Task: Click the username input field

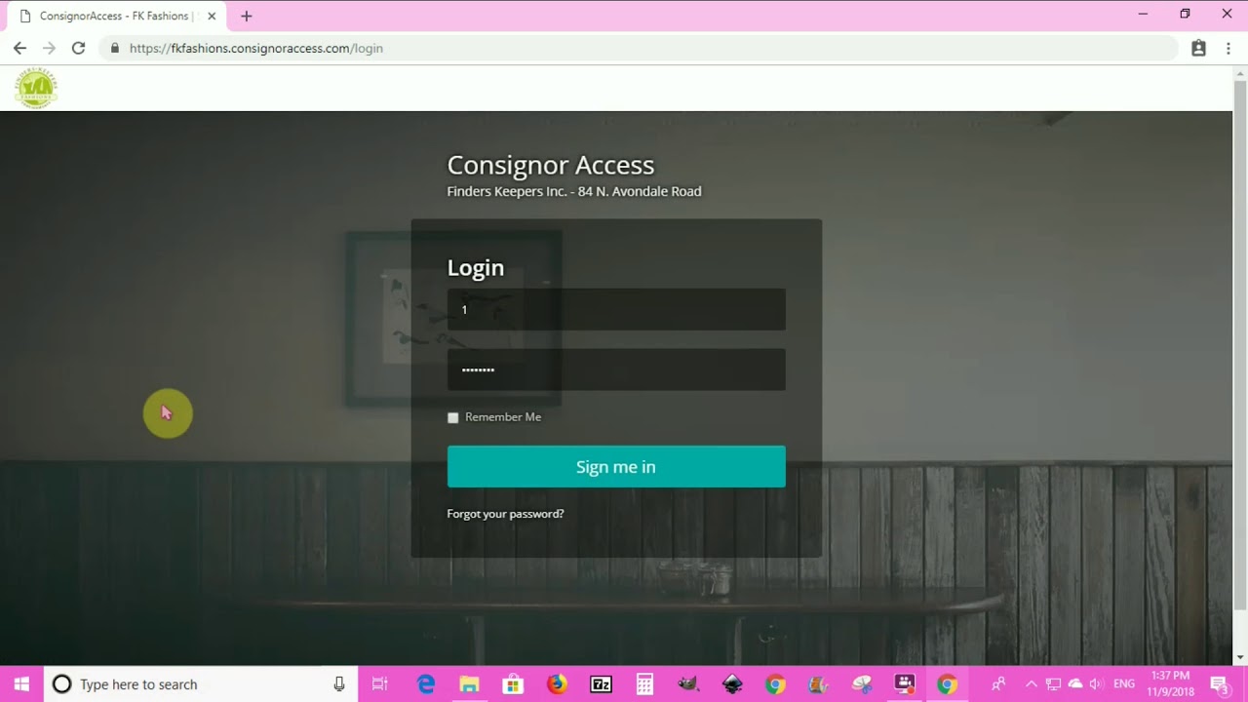Action: coord(616,309)
